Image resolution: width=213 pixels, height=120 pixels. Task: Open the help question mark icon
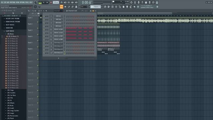(x=142, y=2)
